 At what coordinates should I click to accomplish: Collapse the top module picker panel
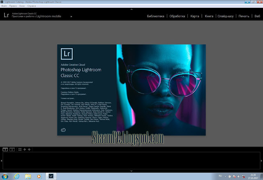pyautogui.click(x=131, y=9)
